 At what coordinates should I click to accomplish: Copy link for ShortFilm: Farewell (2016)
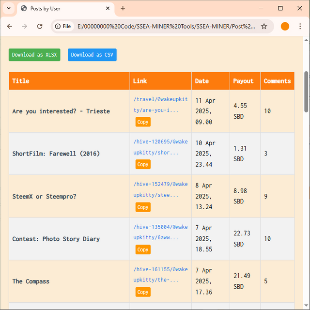143,164
